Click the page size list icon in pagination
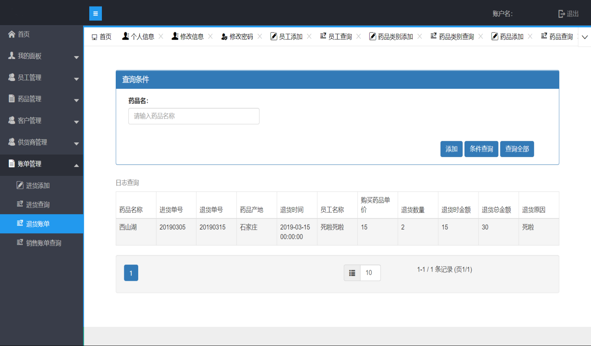Viewport: 591px width, 346px height. (352, 273)
